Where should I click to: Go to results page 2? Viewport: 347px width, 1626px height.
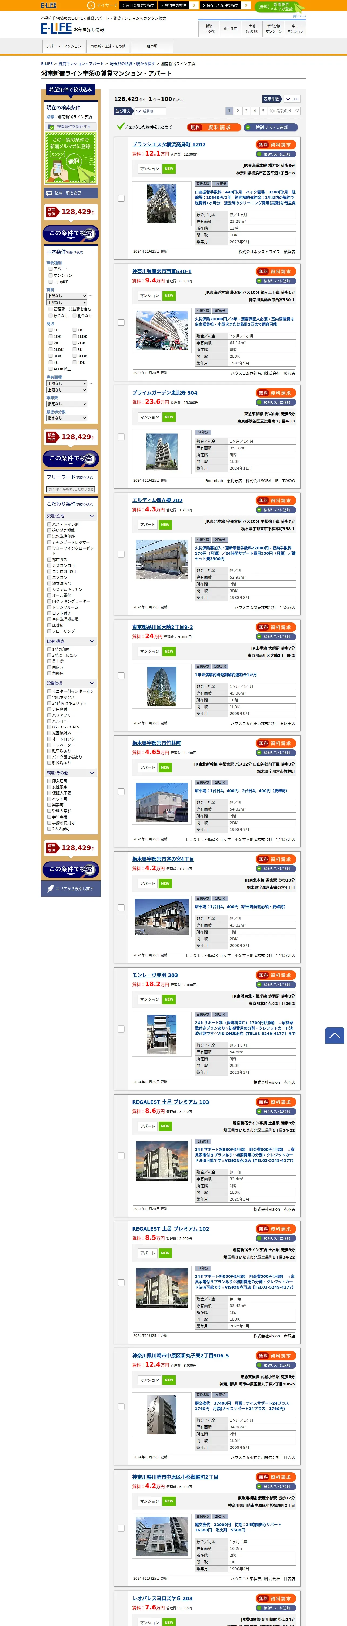coord(238,111)
